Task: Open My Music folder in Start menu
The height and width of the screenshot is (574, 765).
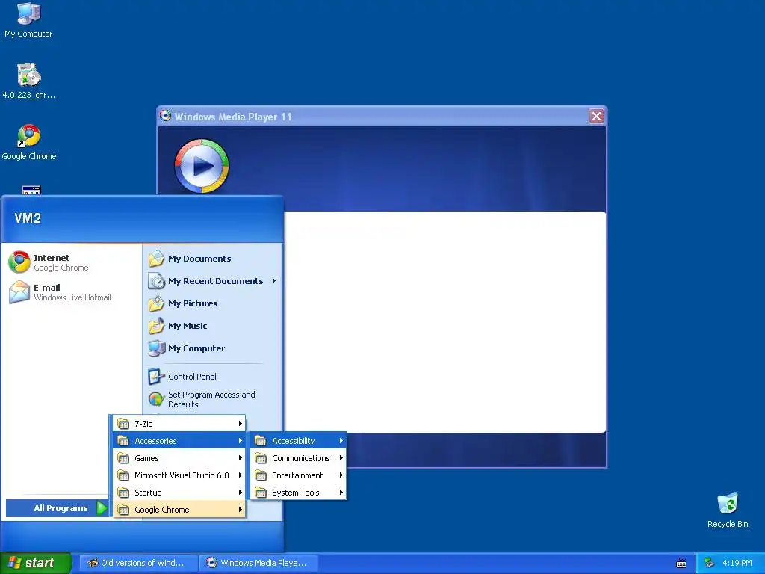Action: click(x=212, y=326)
